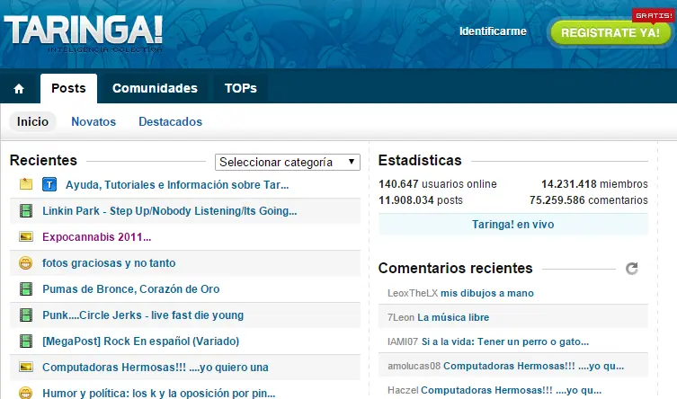This screenshot has height=399, width=677.
Task: Click the Identificarme link
Action: point(493,31)
